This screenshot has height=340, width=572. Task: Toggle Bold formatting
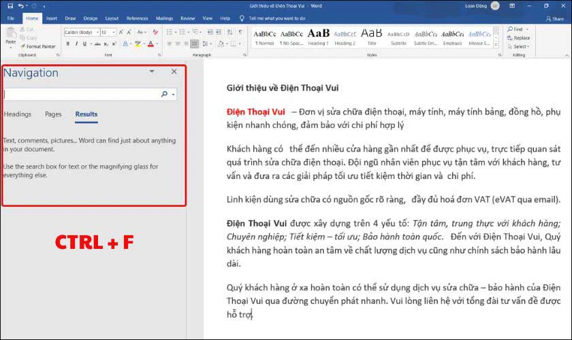(x=68, y=44)
